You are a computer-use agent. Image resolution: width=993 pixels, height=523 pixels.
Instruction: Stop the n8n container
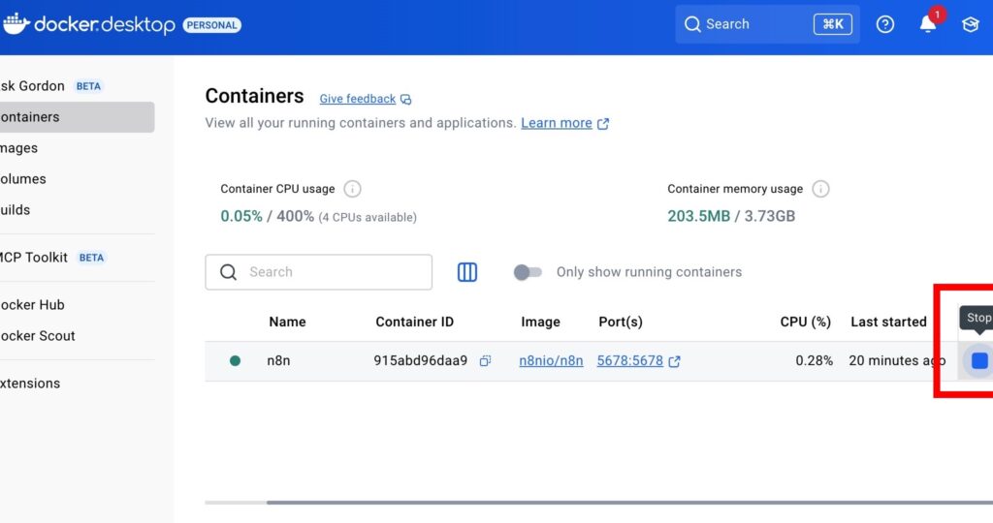click(x=979, y=360)
